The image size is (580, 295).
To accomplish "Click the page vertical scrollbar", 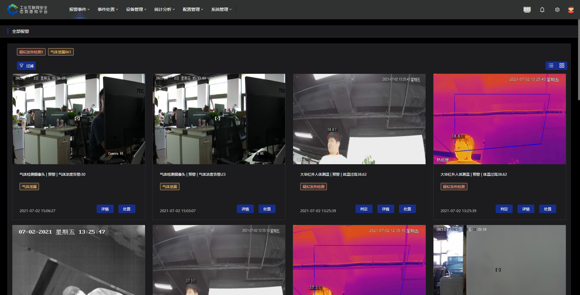I will coord(578,60).
